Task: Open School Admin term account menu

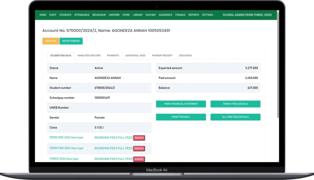Action: (248, 15)
